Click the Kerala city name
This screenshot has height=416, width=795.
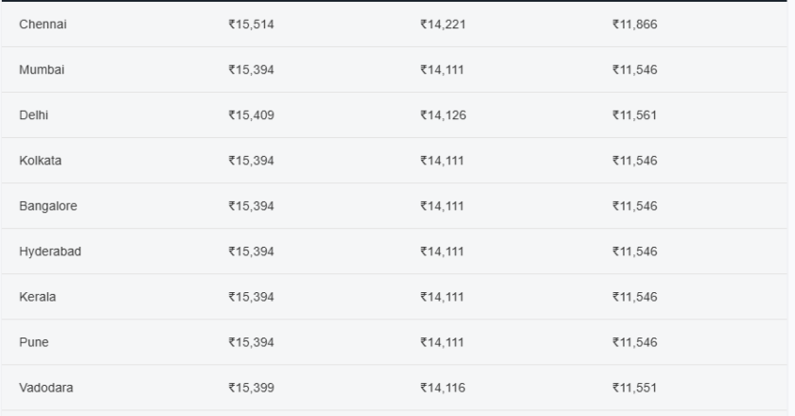(x=37, y=297)
